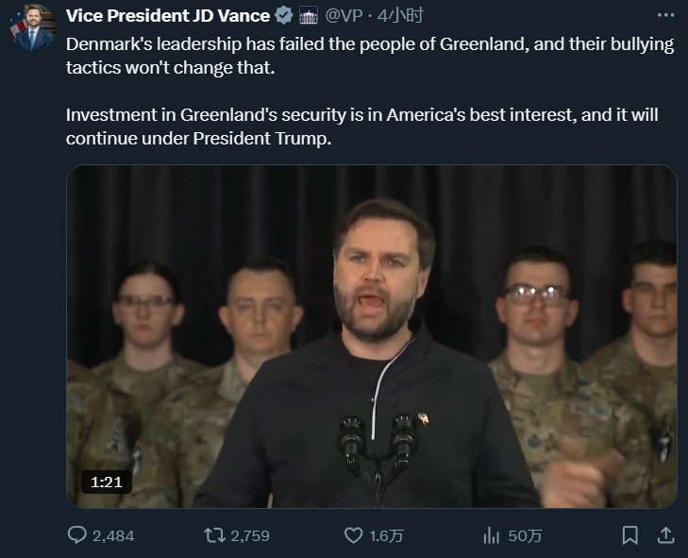Click the Vice President JD Vance display name

pos(168,15)
